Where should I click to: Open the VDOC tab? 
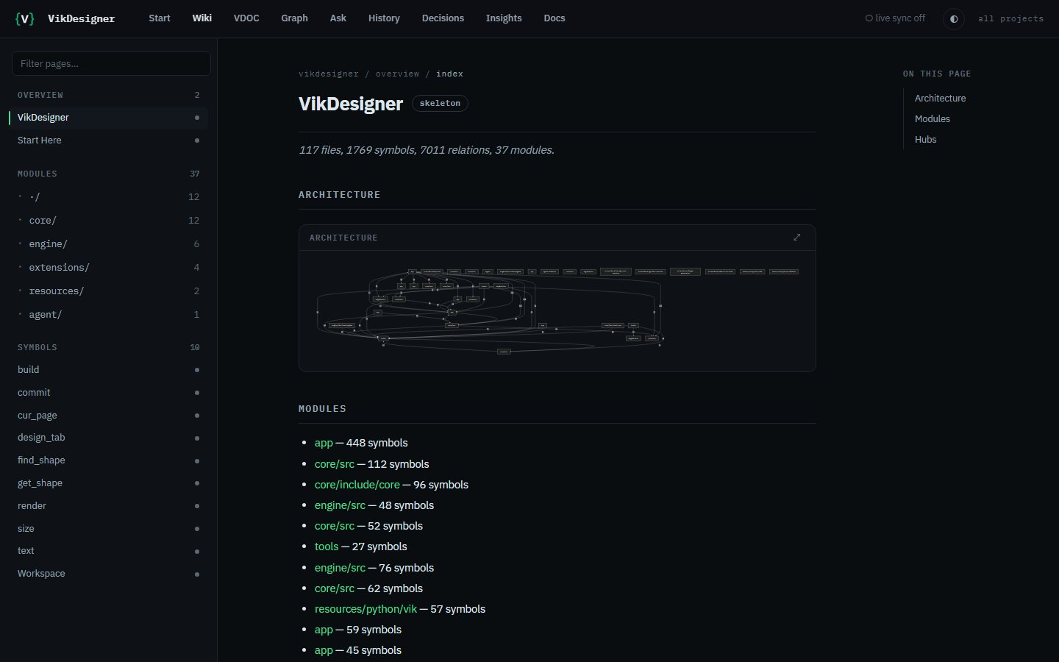[246, 18]
